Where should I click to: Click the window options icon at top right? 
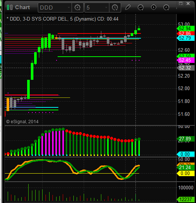point(181,3)
